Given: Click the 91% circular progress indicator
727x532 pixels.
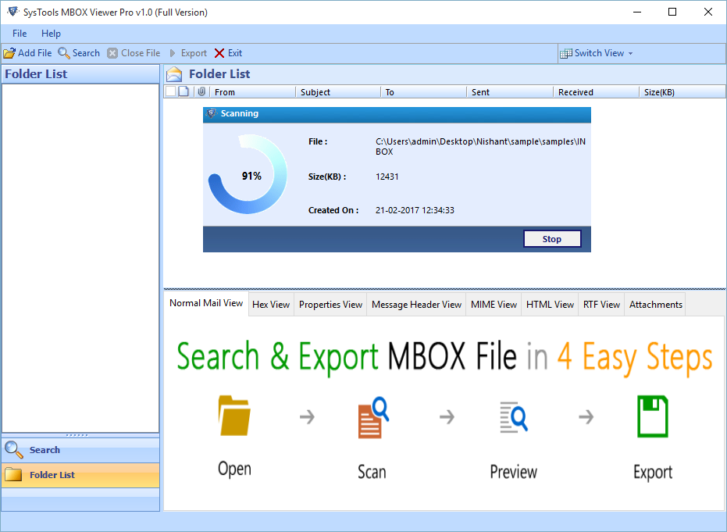Looking at the screenshot, I should click(x=248, y=174).
